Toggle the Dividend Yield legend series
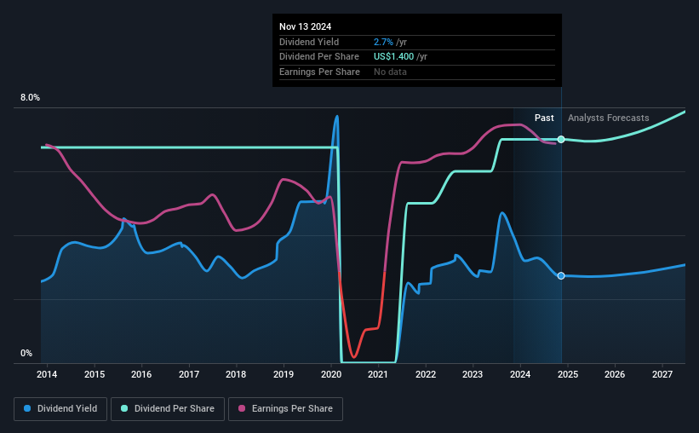Image resolution: width=699 pixels, height=433 pixels. (60, 409)
